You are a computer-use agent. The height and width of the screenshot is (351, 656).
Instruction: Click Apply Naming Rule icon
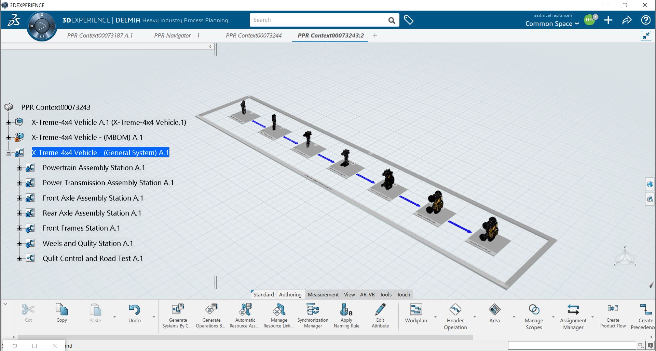346,309
